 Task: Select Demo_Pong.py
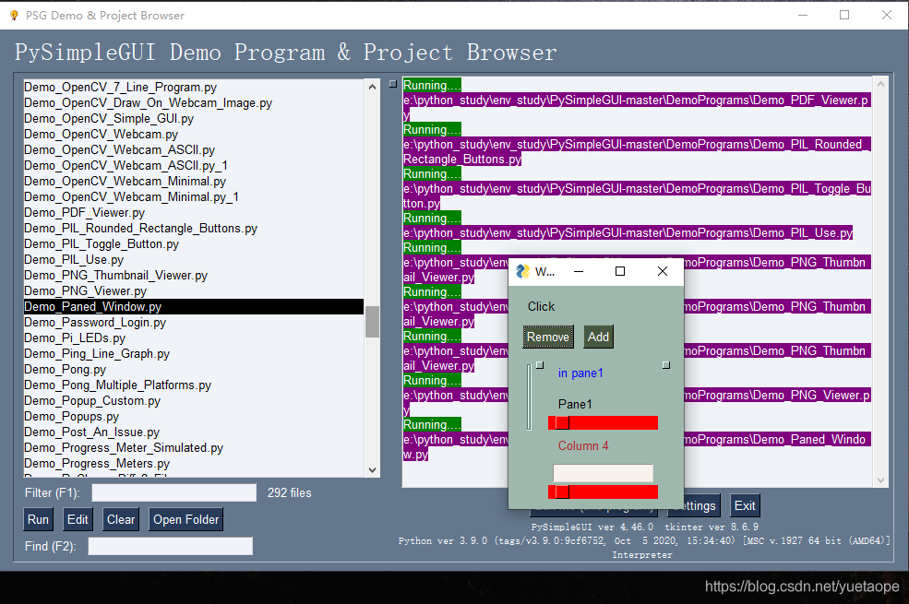point(194,369)
